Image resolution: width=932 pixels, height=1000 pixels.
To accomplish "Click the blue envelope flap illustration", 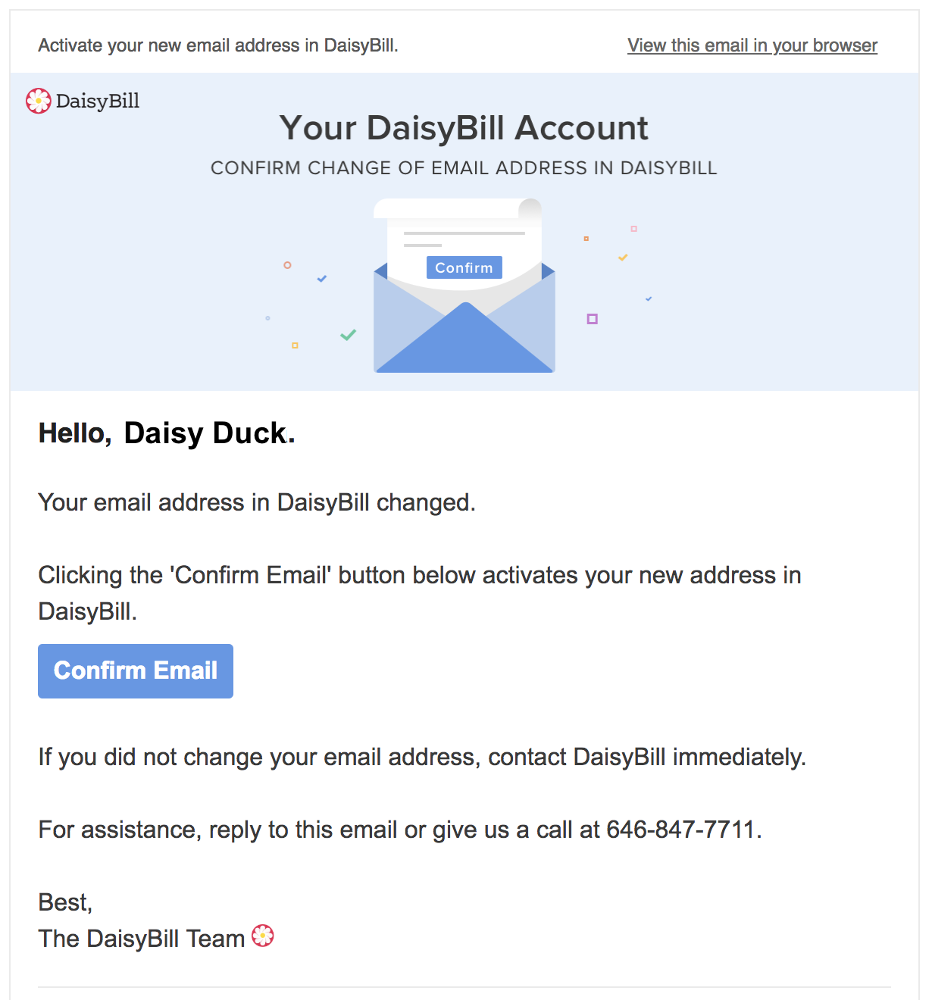I will point(464,339).
